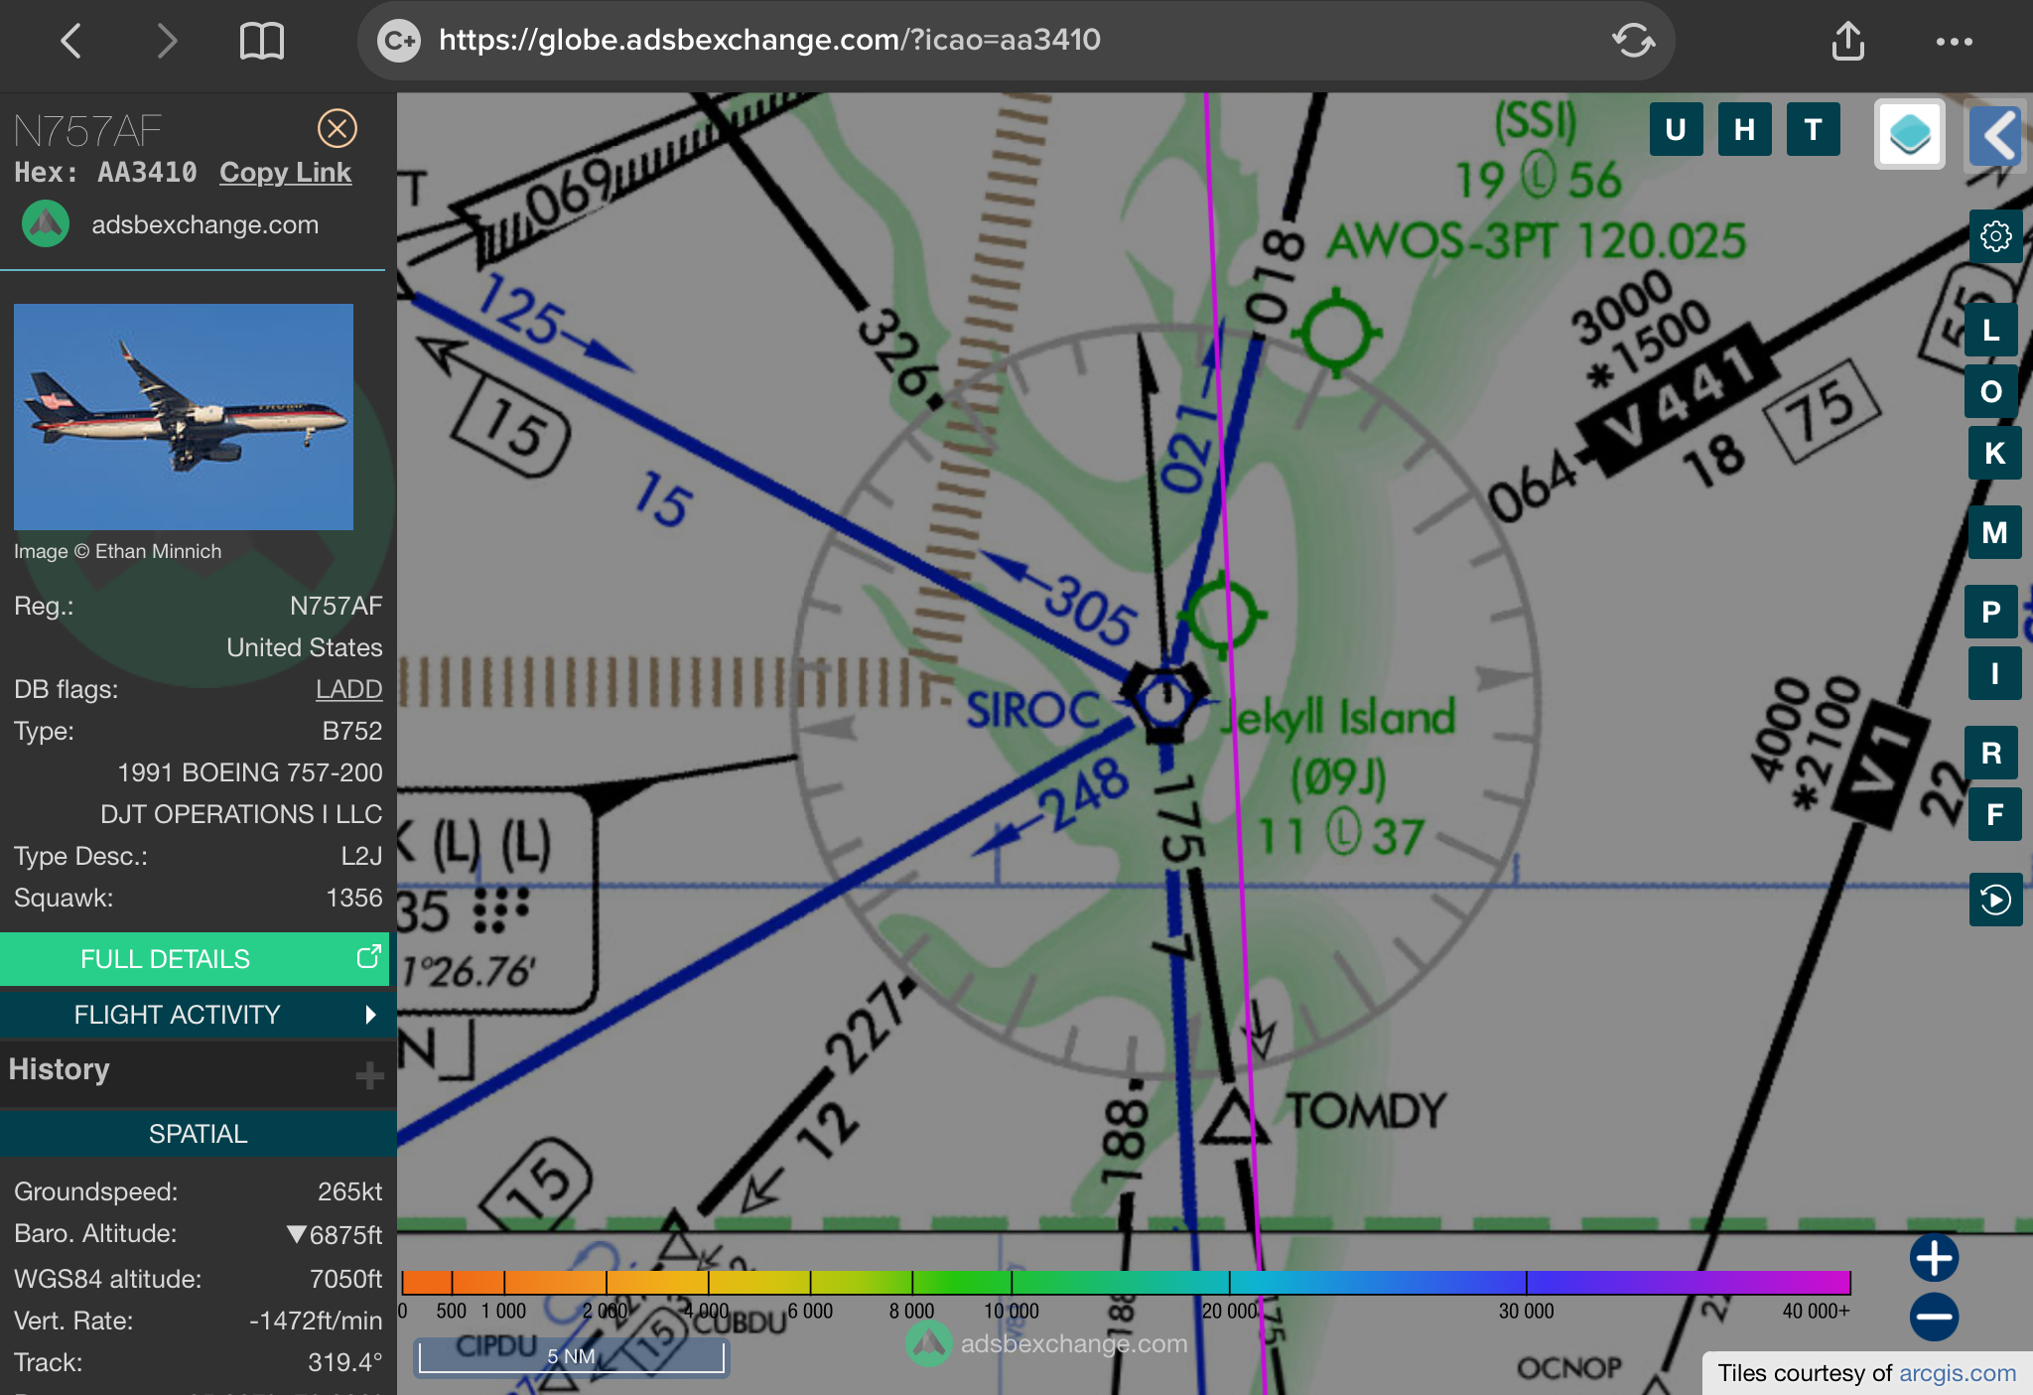Click the address bar URL field
Image resolution: width=2033 pixels, height=1395 pixels.
coord(1016,41)
